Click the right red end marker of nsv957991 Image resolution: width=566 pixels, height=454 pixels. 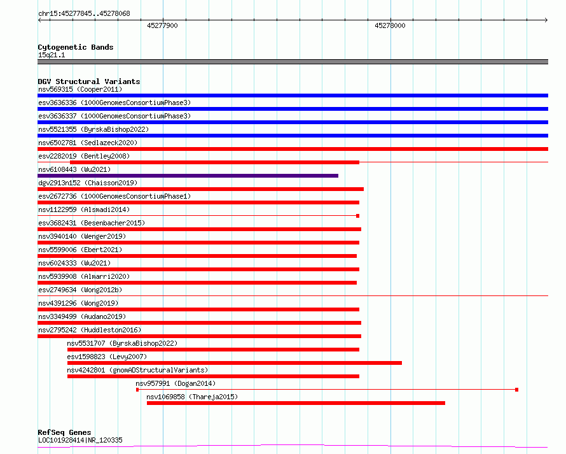(516, 390)
